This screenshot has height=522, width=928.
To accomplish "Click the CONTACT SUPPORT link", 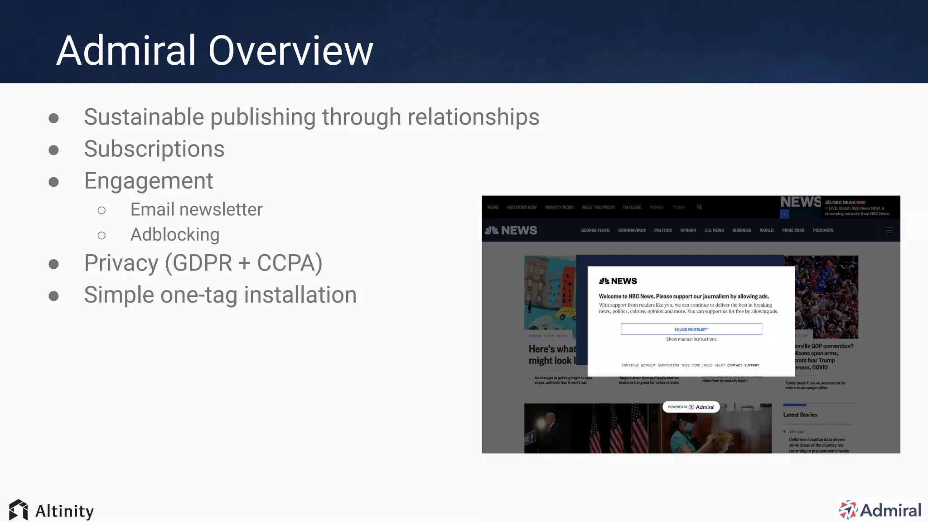I will (x=743, y=365).
